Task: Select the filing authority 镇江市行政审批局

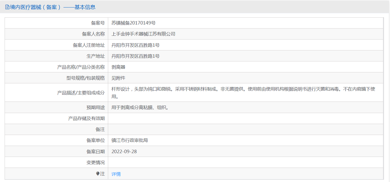Action: coord(130,140)
